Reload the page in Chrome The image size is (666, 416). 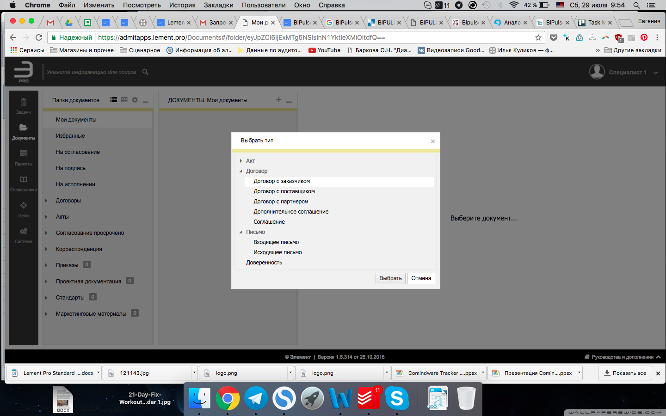pos(39,37)
